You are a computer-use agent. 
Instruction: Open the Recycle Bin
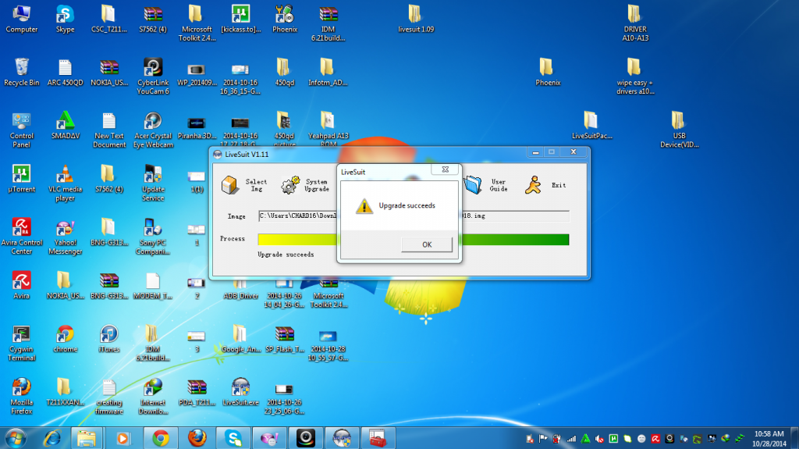point(21,73)
